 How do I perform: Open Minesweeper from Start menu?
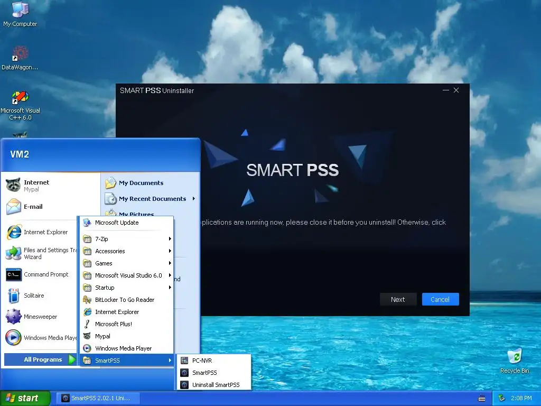[40, 317]
